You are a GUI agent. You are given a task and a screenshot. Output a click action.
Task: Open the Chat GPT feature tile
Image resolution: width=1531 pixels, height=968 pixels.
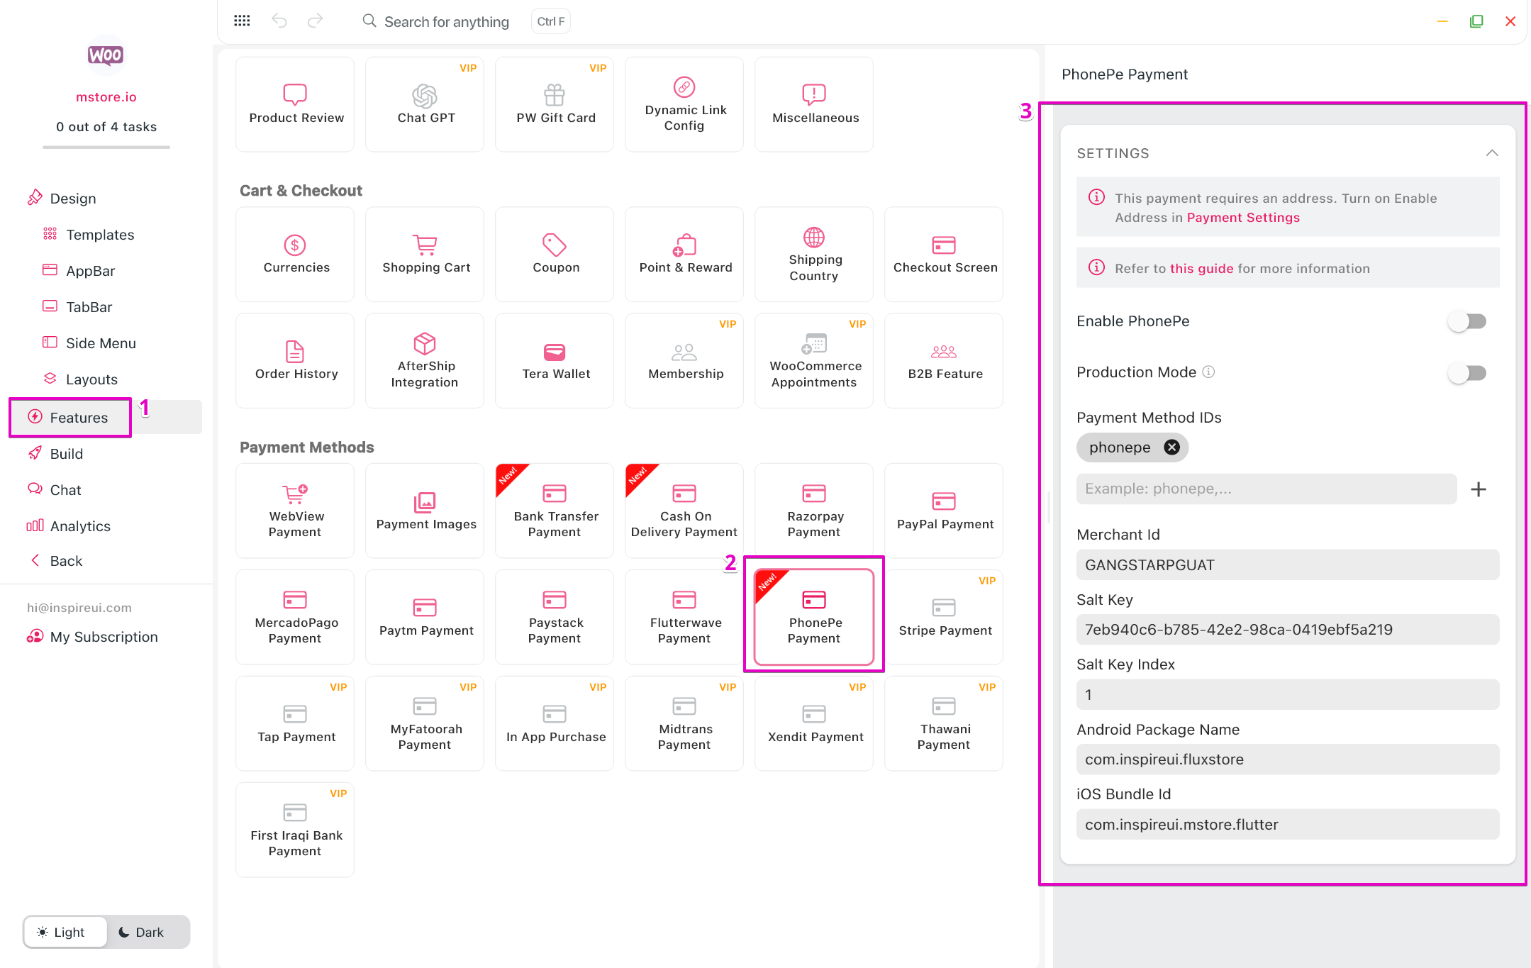click(x=425, y=104)
